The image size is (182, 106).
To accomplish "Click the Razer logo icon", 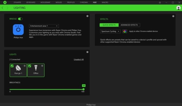I will click(5, 2).
